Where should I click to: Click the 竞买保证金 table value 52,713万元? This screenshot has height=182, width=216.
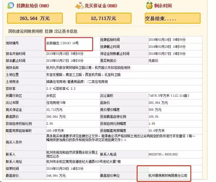point(54,110)
